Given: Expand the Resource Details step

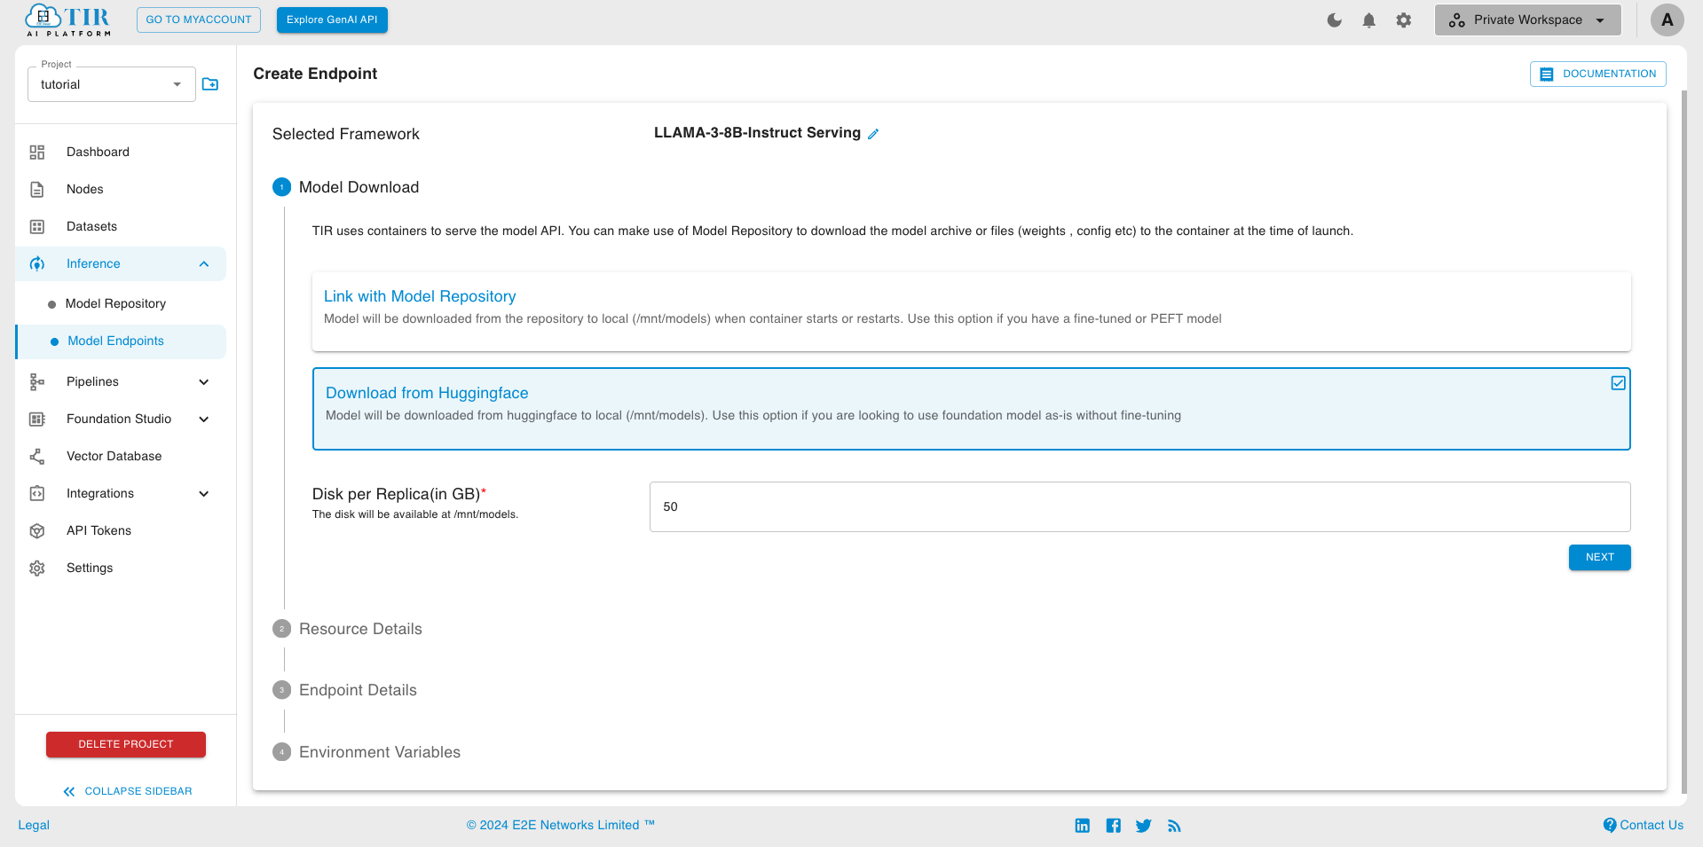Looking at the screenshot, I should coord(360,629).
